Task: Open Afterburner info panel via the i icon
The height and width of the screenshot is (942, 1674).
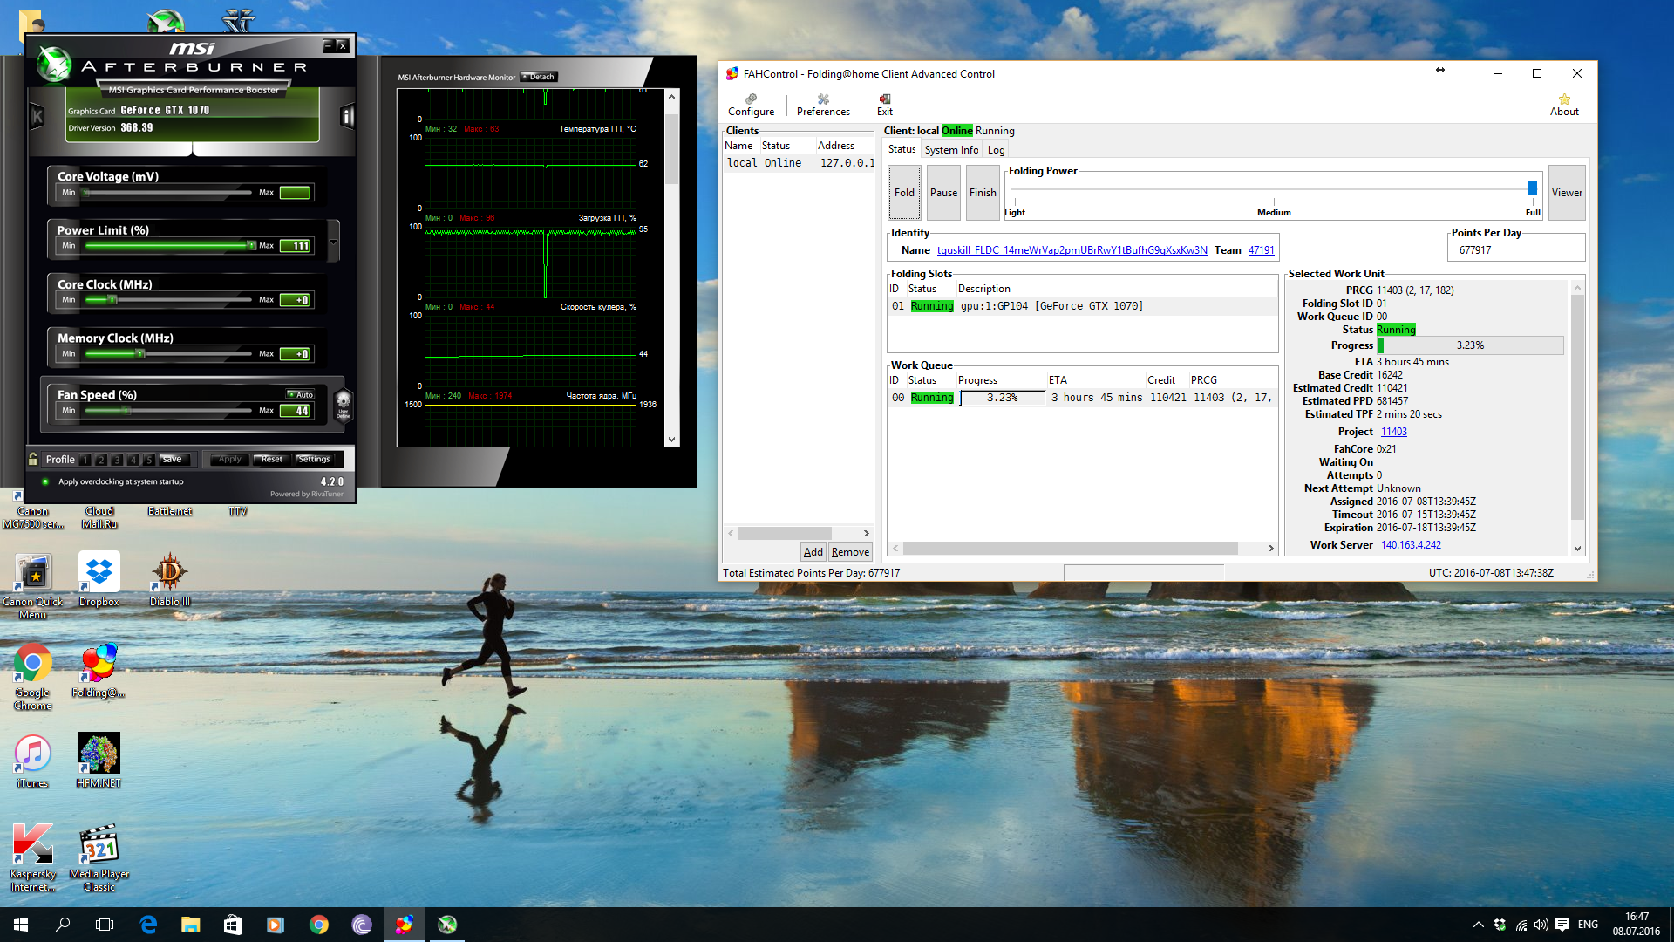Action: [x=347, y=116]
